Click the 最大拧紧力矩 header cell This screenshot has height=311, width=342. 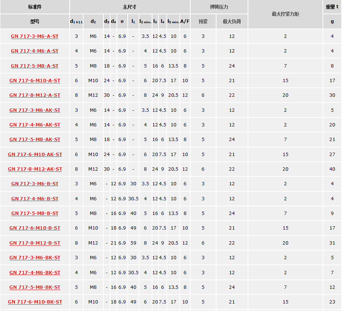click(285, 14)
